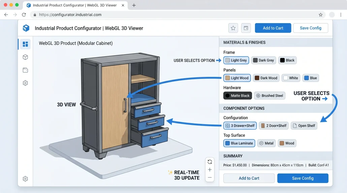The image size is (347, 193).
Task: Pick Brushed Steel hardware
Action: click(270, 96)
